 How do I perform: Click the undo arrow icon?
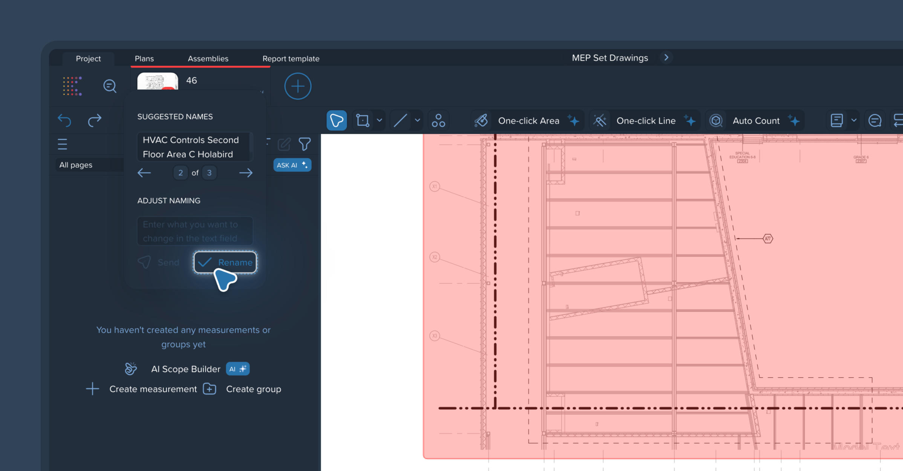pyautogui.click(x=64, y=120)
